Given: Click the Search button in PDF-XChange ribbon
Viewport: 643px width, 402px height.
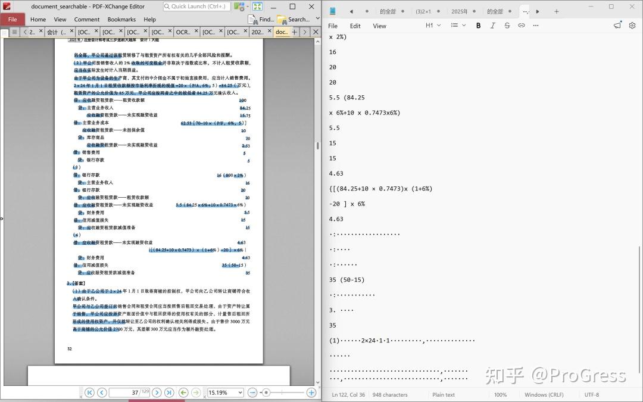Looking at the screenshot, I should (x=294, y=19).
